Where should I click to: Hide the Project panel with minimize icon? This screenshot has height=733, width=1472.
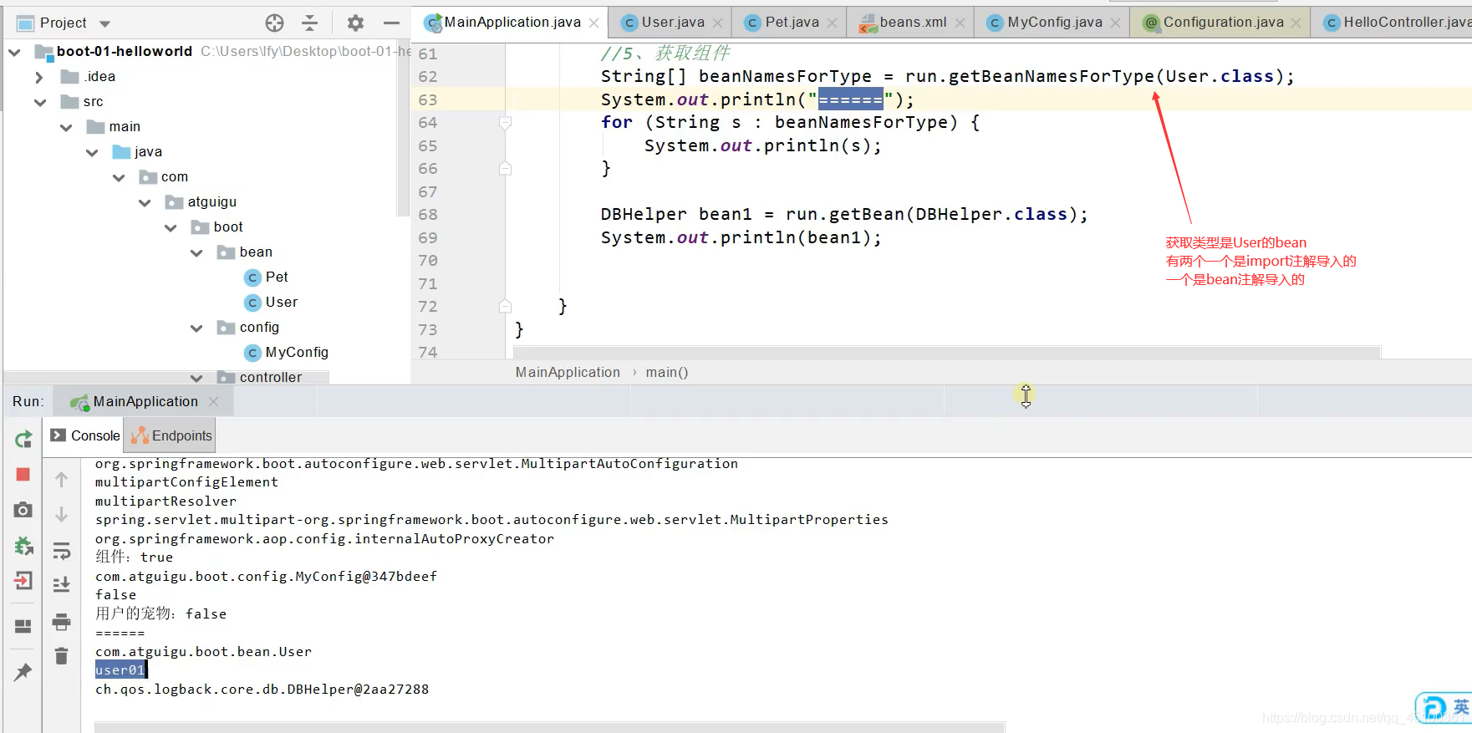click(391, 23)
